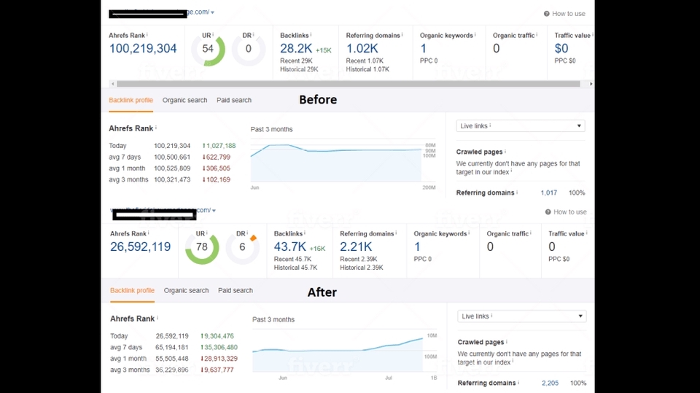The height and width of the screenshot is (393, 700).
Task: Open the URL mode dropdown arrow in After report
Action: (214, 210)
